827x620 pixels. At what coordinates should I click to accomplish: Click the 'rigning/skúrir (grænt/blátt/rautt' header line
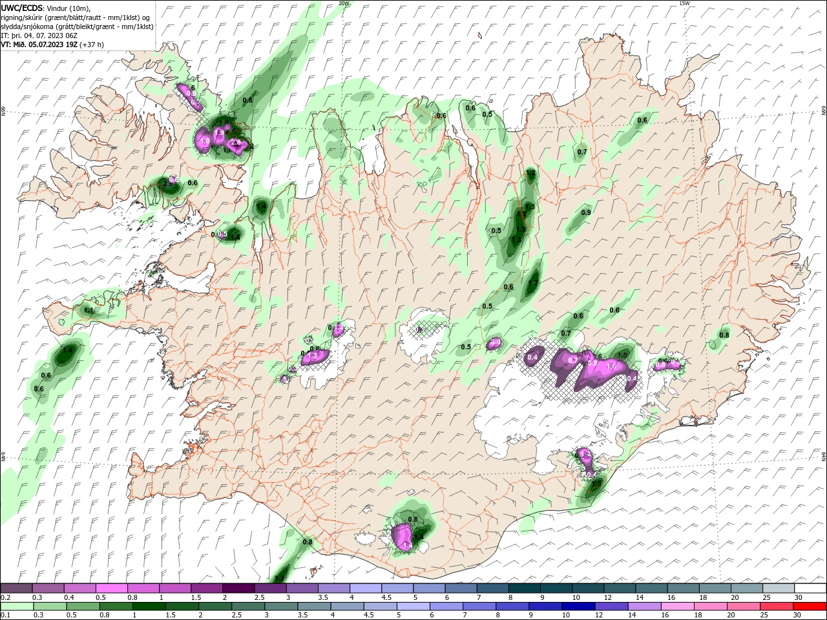[76, 17]
